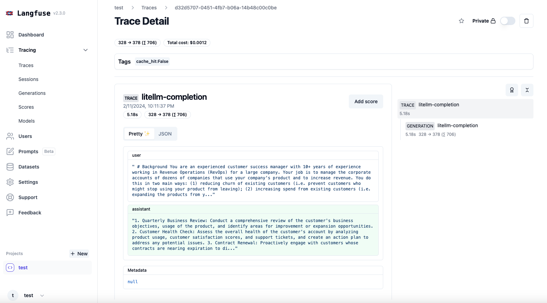Go to test breadcrumb link
Screen dimensions: 547x303
point(119,8)
